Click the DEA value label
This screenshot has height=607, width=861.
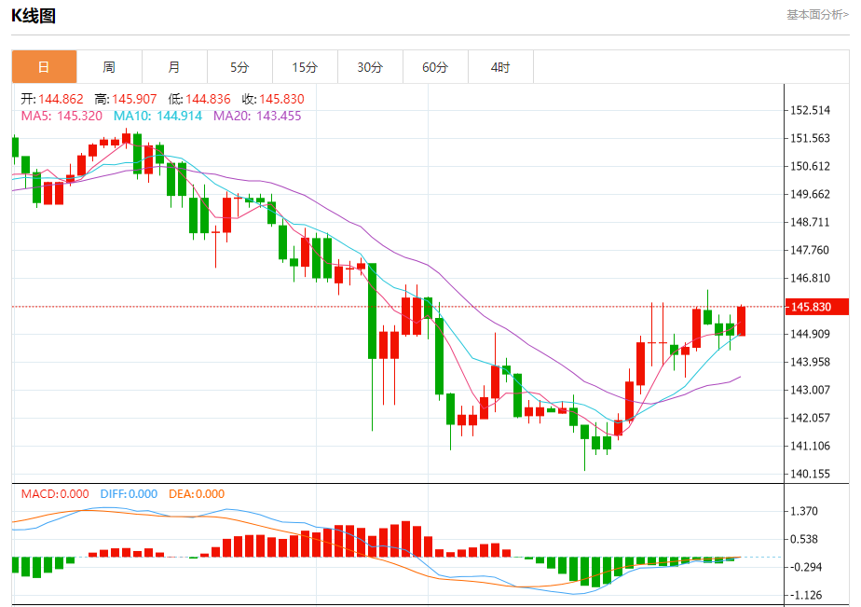197,494
